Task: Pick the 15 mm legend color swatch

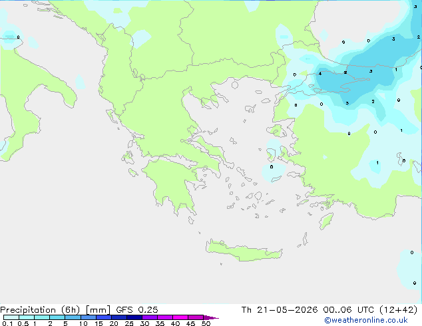Action: pyautogui.click(x=103, y=317)
